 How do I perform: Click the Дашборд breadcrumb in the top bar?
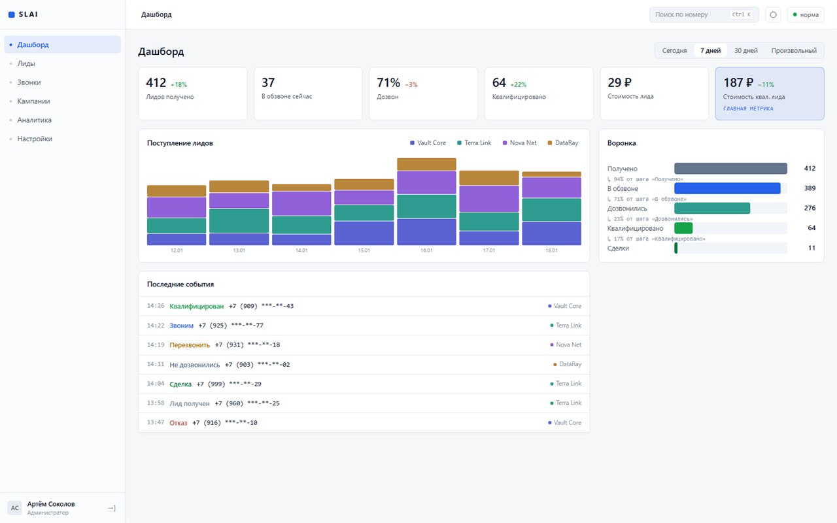[156, 14]
